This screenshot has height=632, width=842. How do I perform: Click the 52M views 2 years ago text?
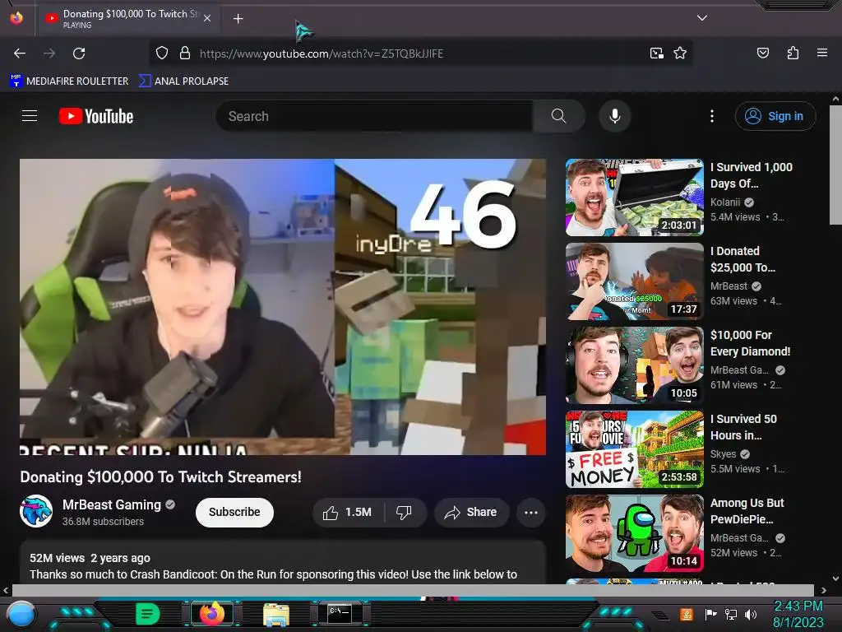point(90,558)
